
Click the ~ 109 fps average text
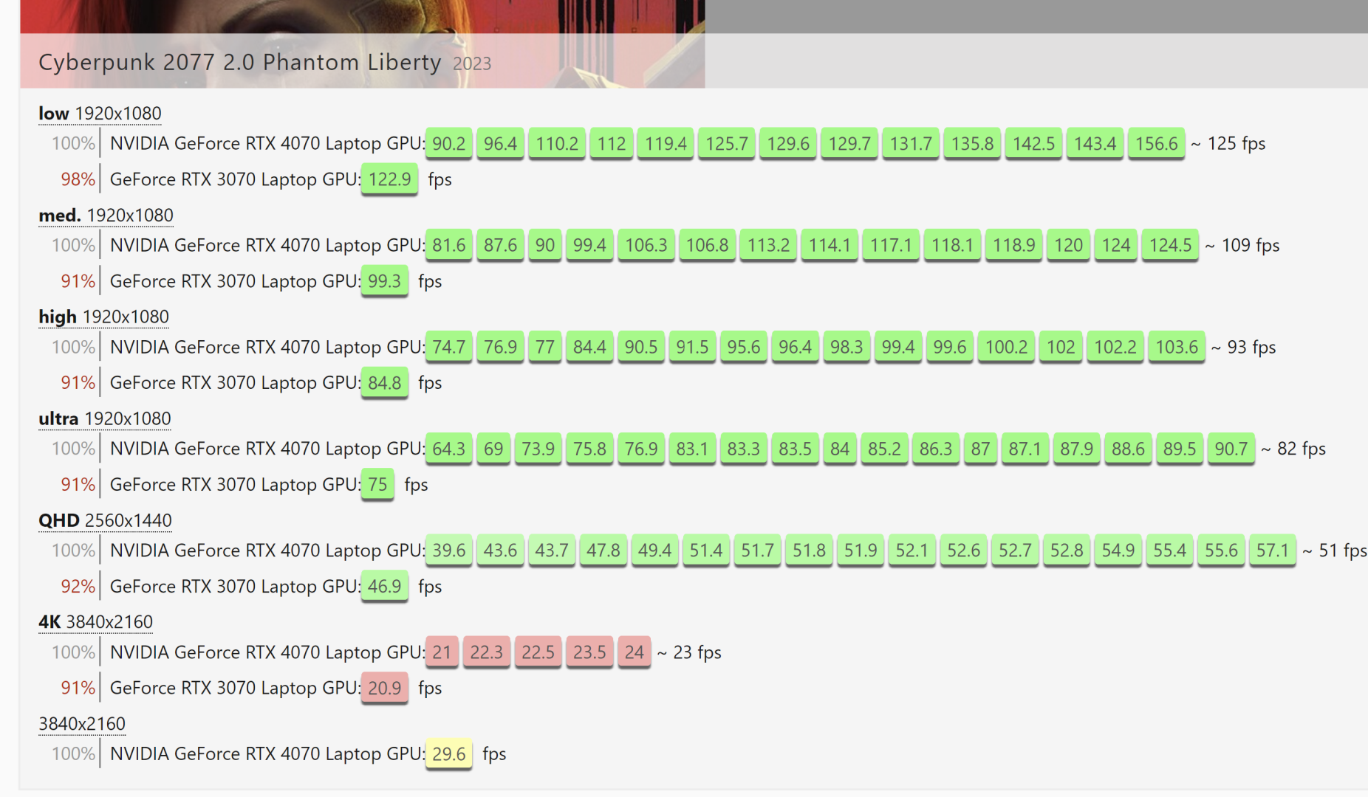coord(1242,245)
